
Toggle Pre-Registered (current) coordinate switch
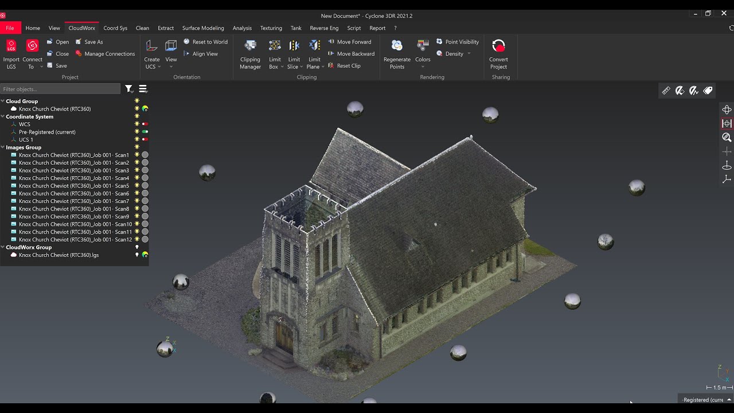[x=145, y=132]
